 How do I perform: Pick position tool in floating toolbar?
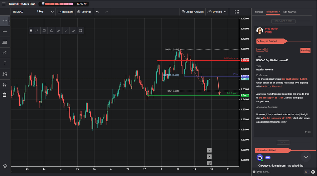point(51,31)
